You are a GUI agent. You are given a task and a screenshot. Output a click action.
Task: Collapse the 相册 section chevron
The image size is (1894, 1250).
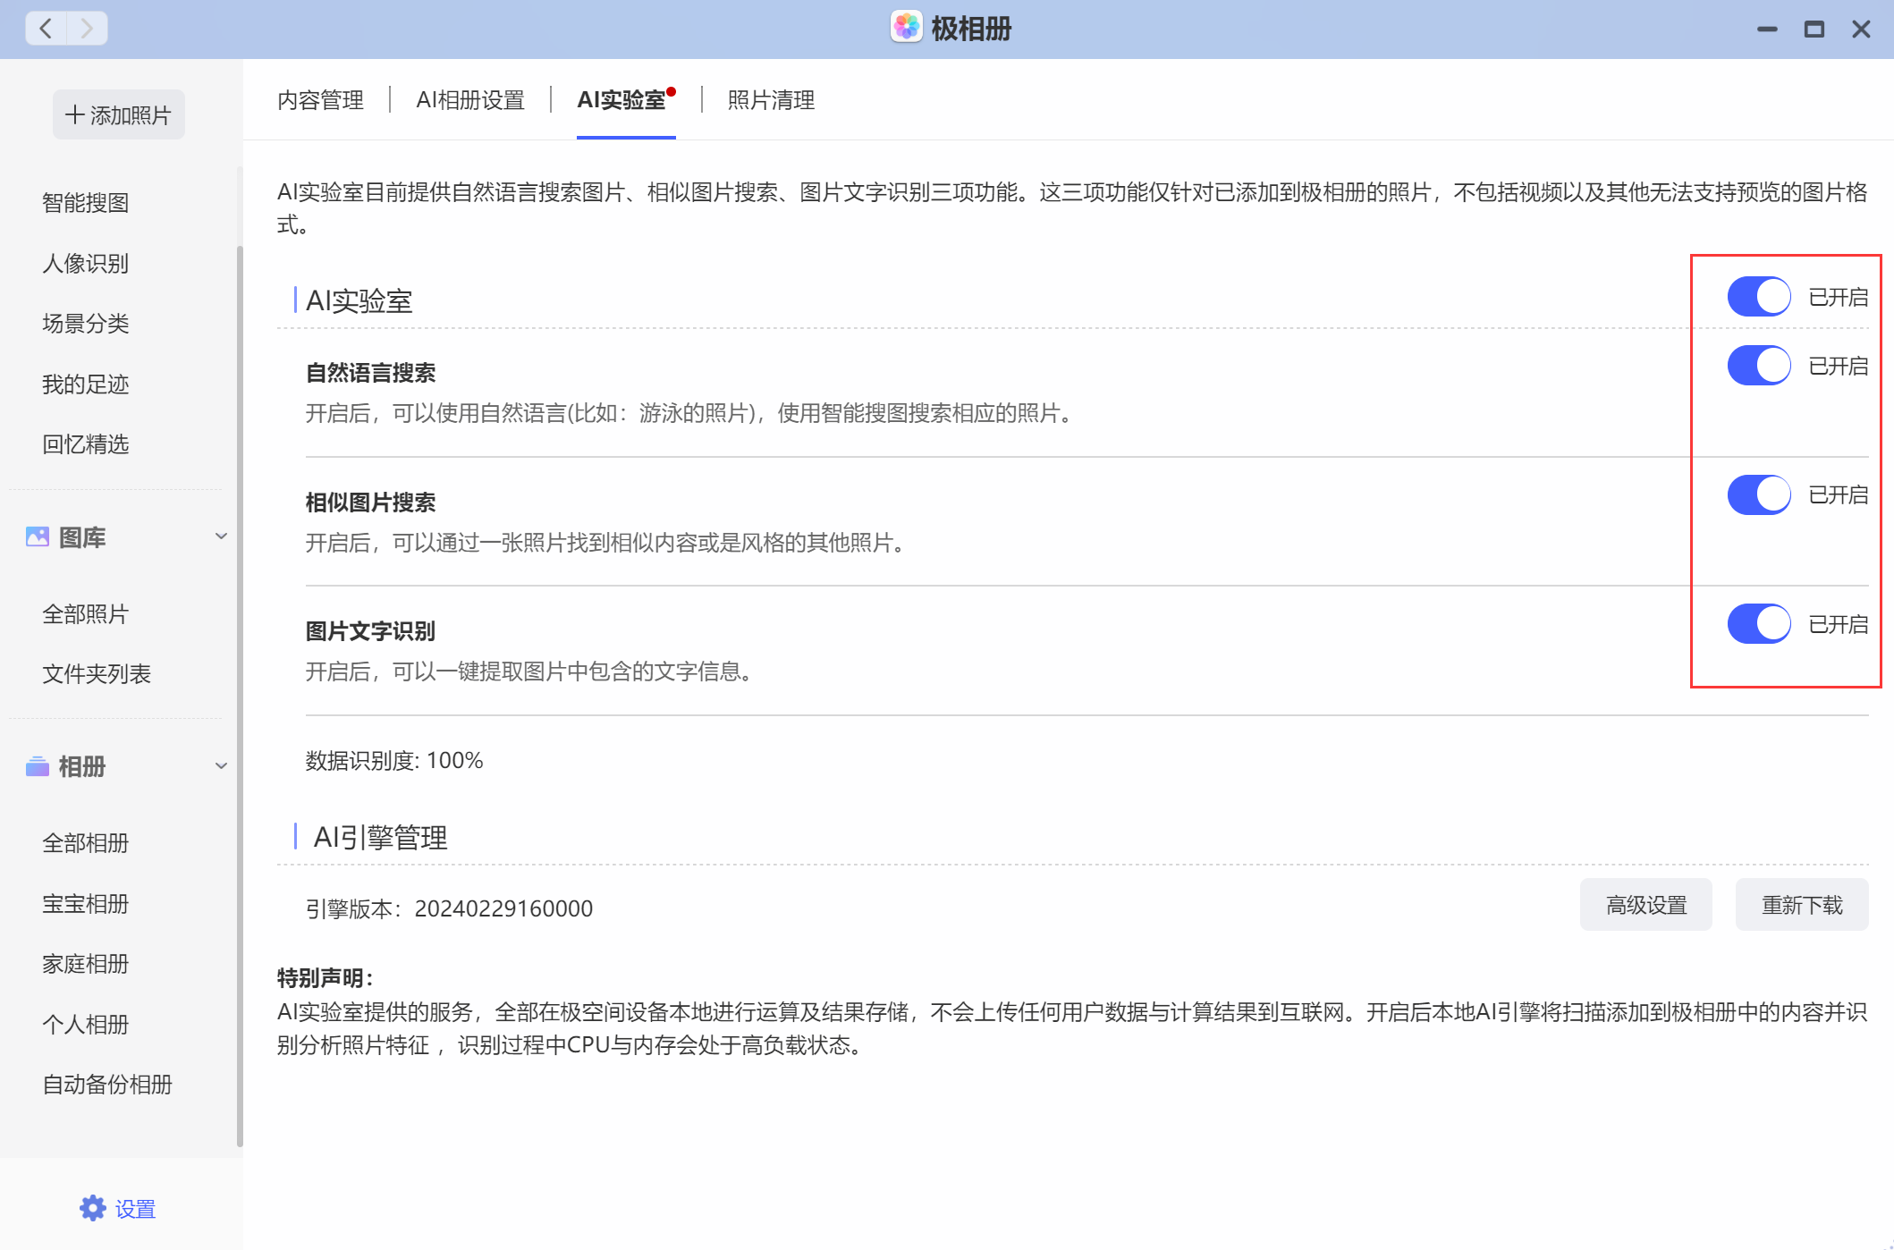[x=222, y=766]
